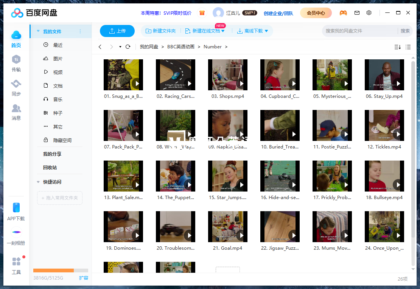
Task: Open the gift box promotion icon
Action: (202, 13)
